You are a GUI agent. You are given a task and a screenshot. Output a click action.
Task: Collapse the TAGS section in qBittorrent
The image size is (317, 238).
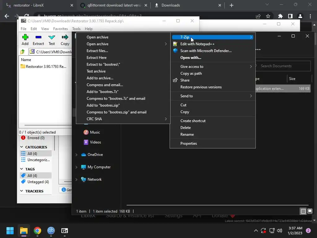tap(22, 169)
